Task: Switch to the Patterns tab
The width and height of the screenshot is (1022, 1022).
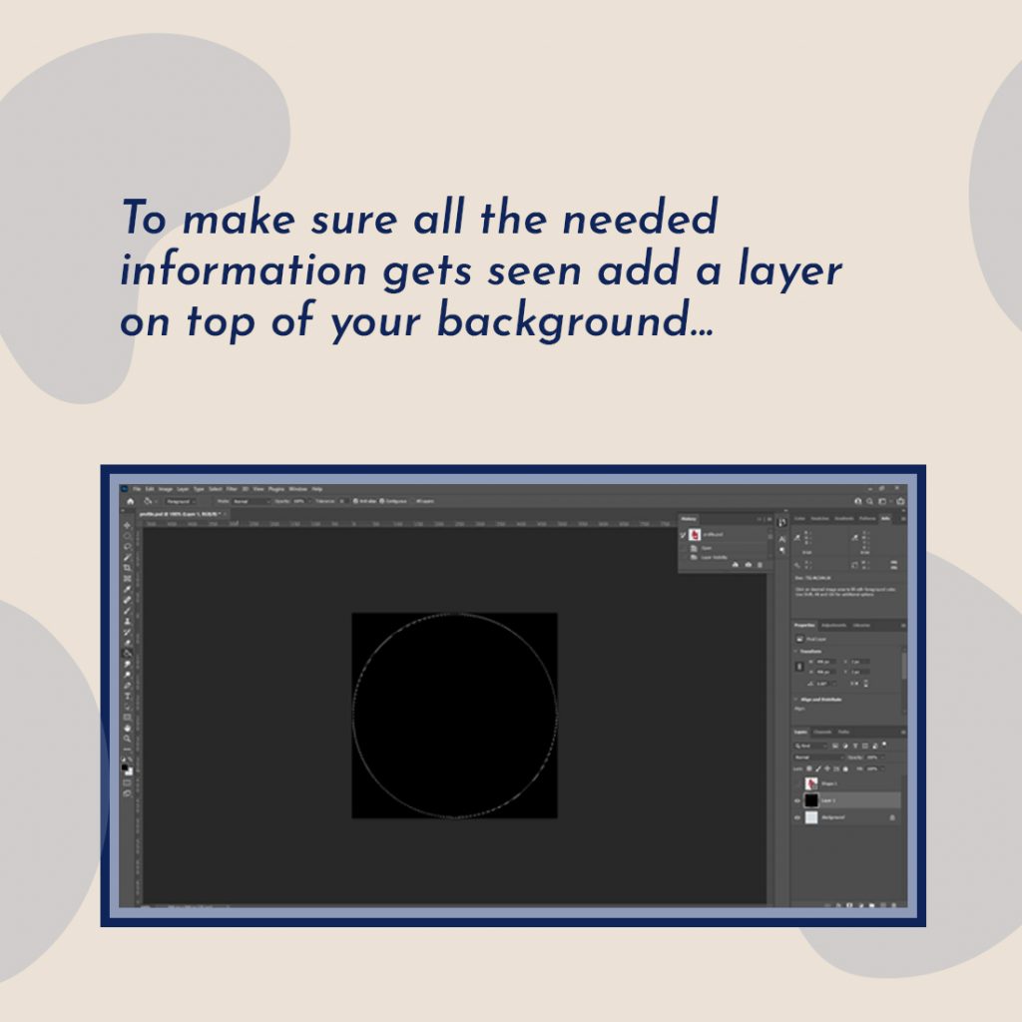Action: point(867,518)
